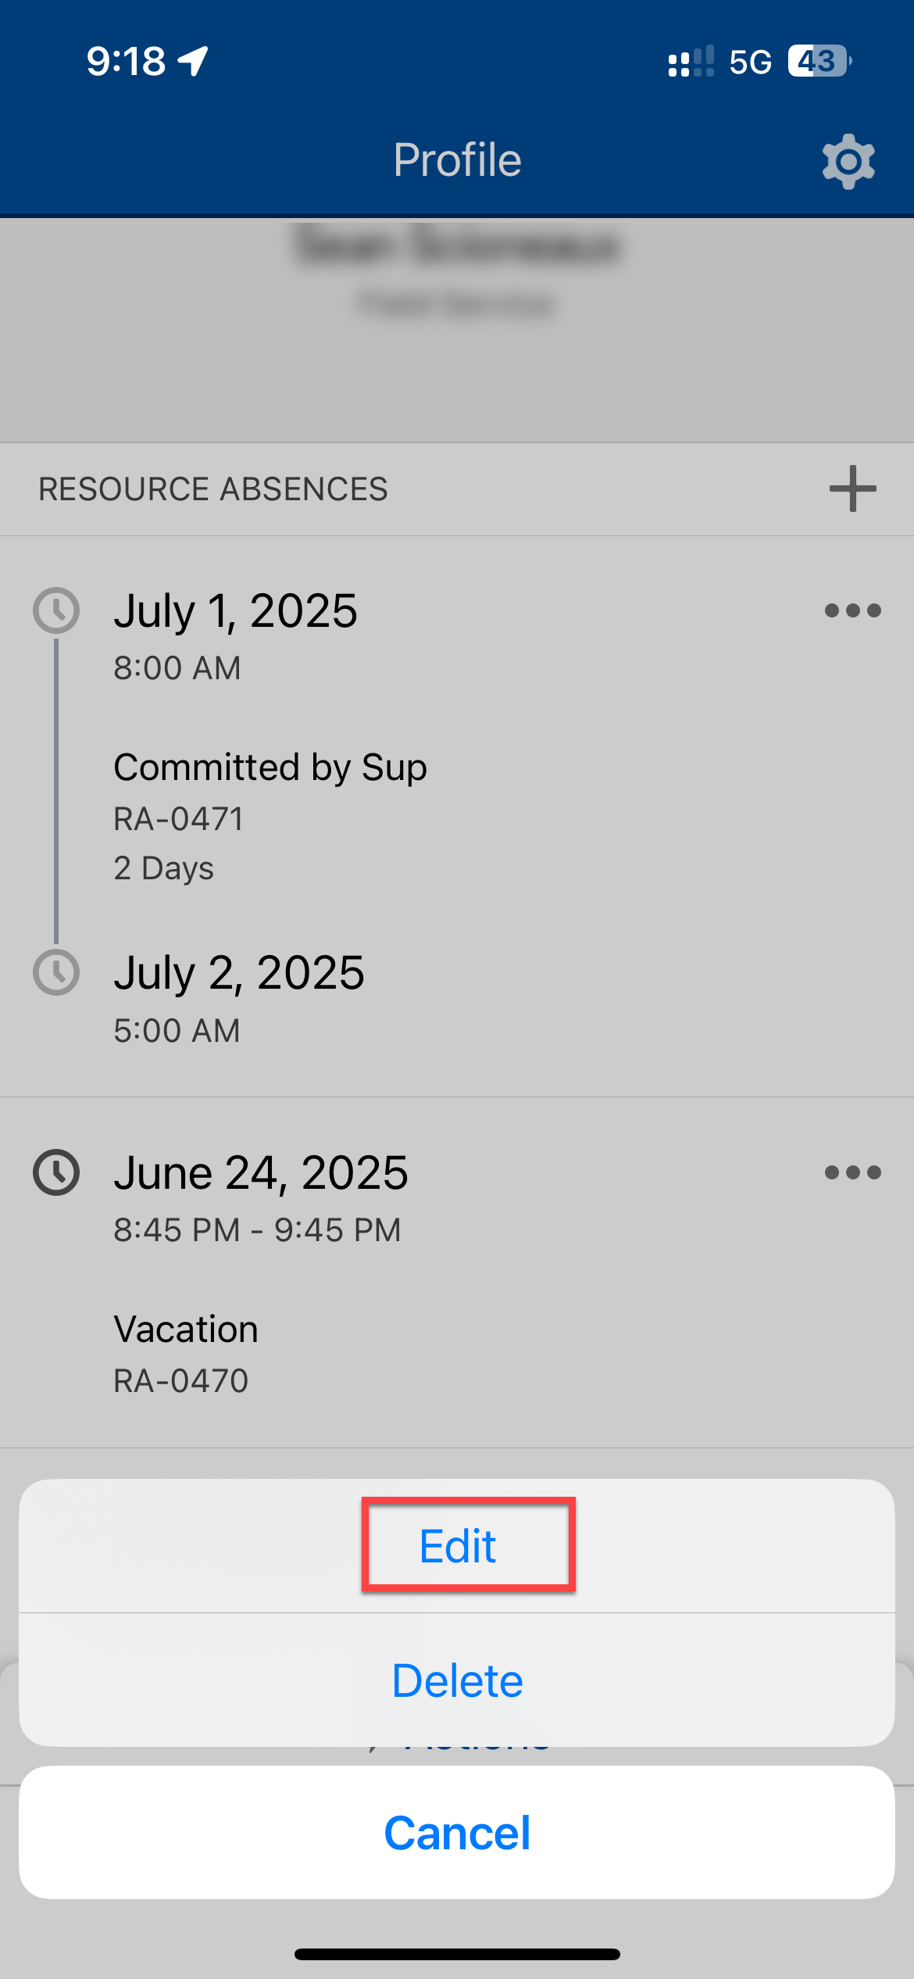Choose Edit in the action sheet

point(458,1546)
